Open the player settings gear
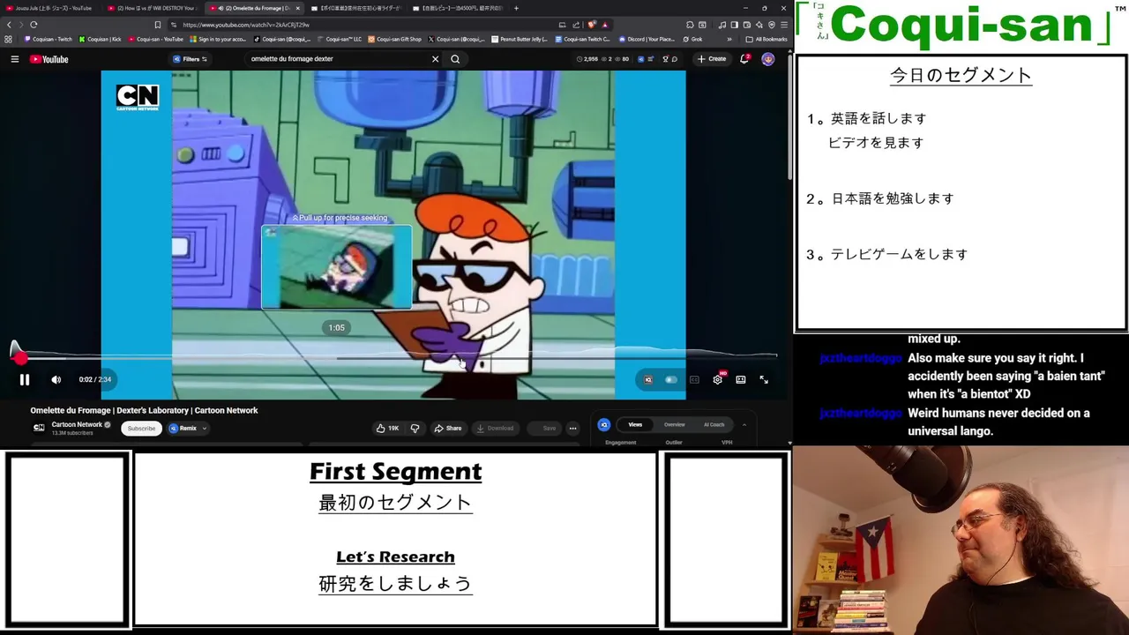 tap(718, 379)
